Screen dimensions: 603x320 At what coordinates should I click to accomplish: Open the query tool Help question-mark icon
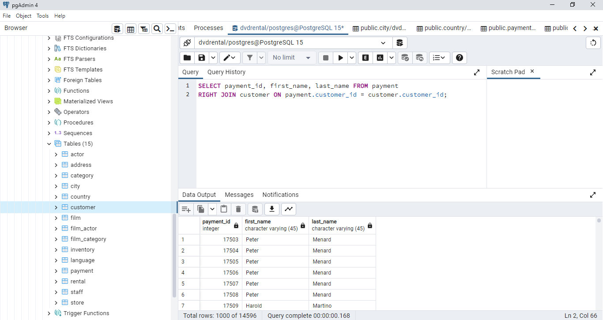(460, 58)
